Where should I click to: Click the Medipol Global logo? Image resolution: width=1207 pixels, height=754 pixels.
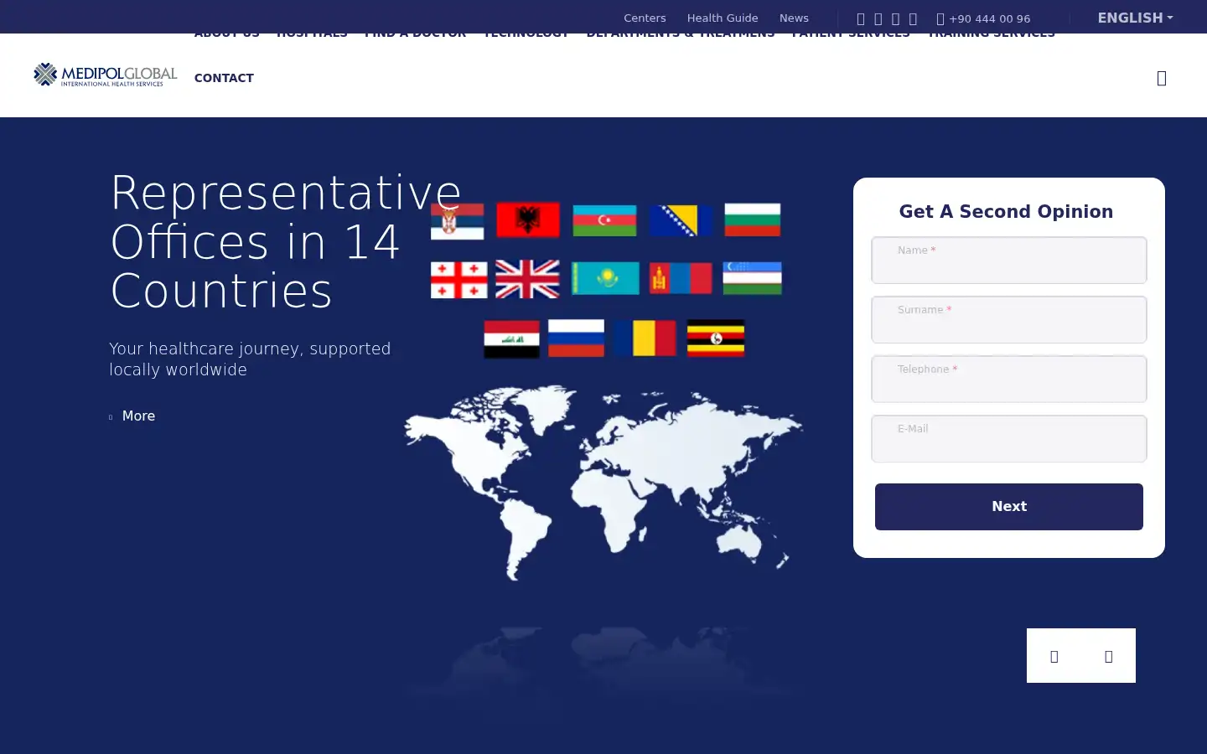point(106,75)
